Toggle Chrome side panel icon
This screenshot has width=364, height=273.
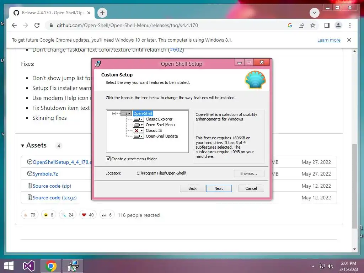point(327,25)
